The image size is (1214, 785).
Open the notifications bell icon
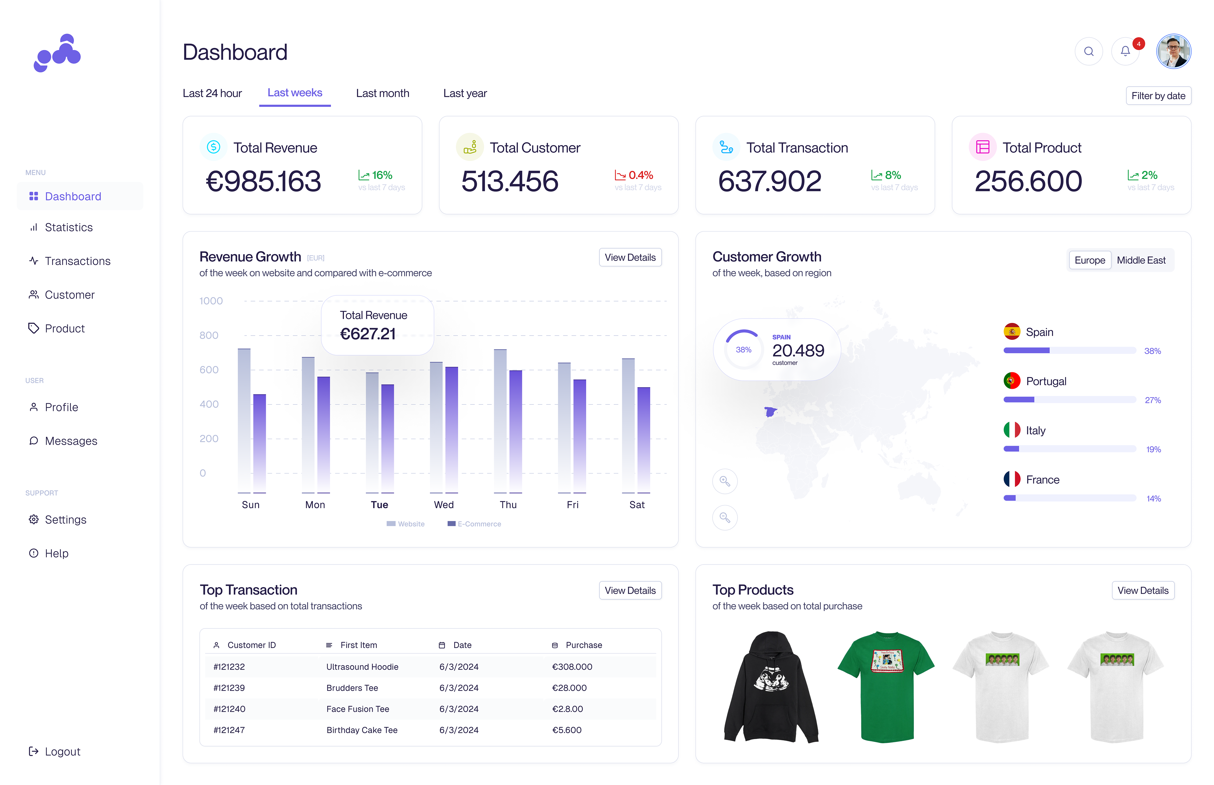pyautogui.click(x=1125, y=52)
